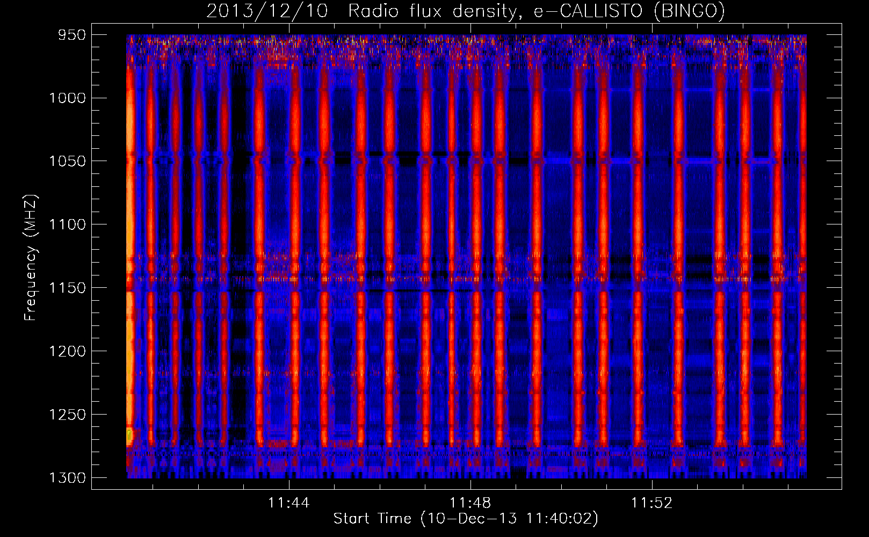Click the 'Start Time (10-Dec-13 11:40:02)' label
This screenshot has width=869, height=537.
(466, 519)
